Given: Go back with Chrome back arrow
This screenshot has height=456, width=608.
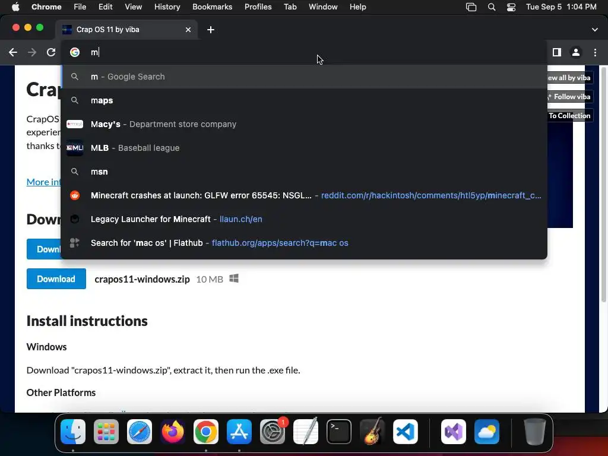Looking at the screenshot, I should coord(13,52).
